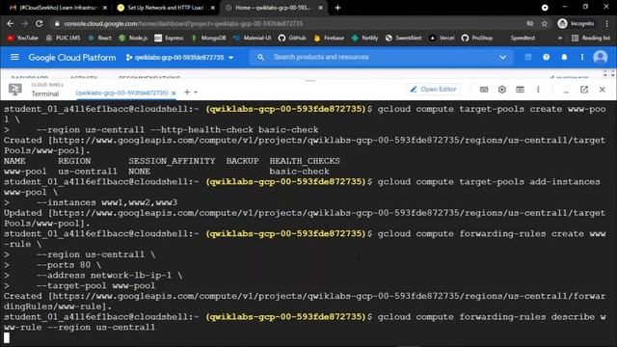Click the '--target-pool www-pool' terminal line
Viewport: 617px width, 347px height.
tap(95, 285)
